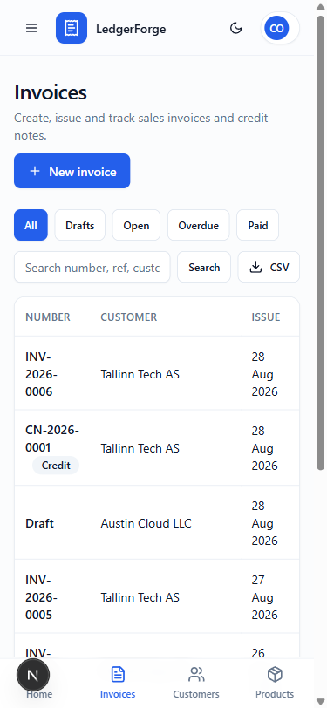
Task: Click issue date in Austin Cloud LLC row
Action: pyautogui.click(x=265, y=523)
